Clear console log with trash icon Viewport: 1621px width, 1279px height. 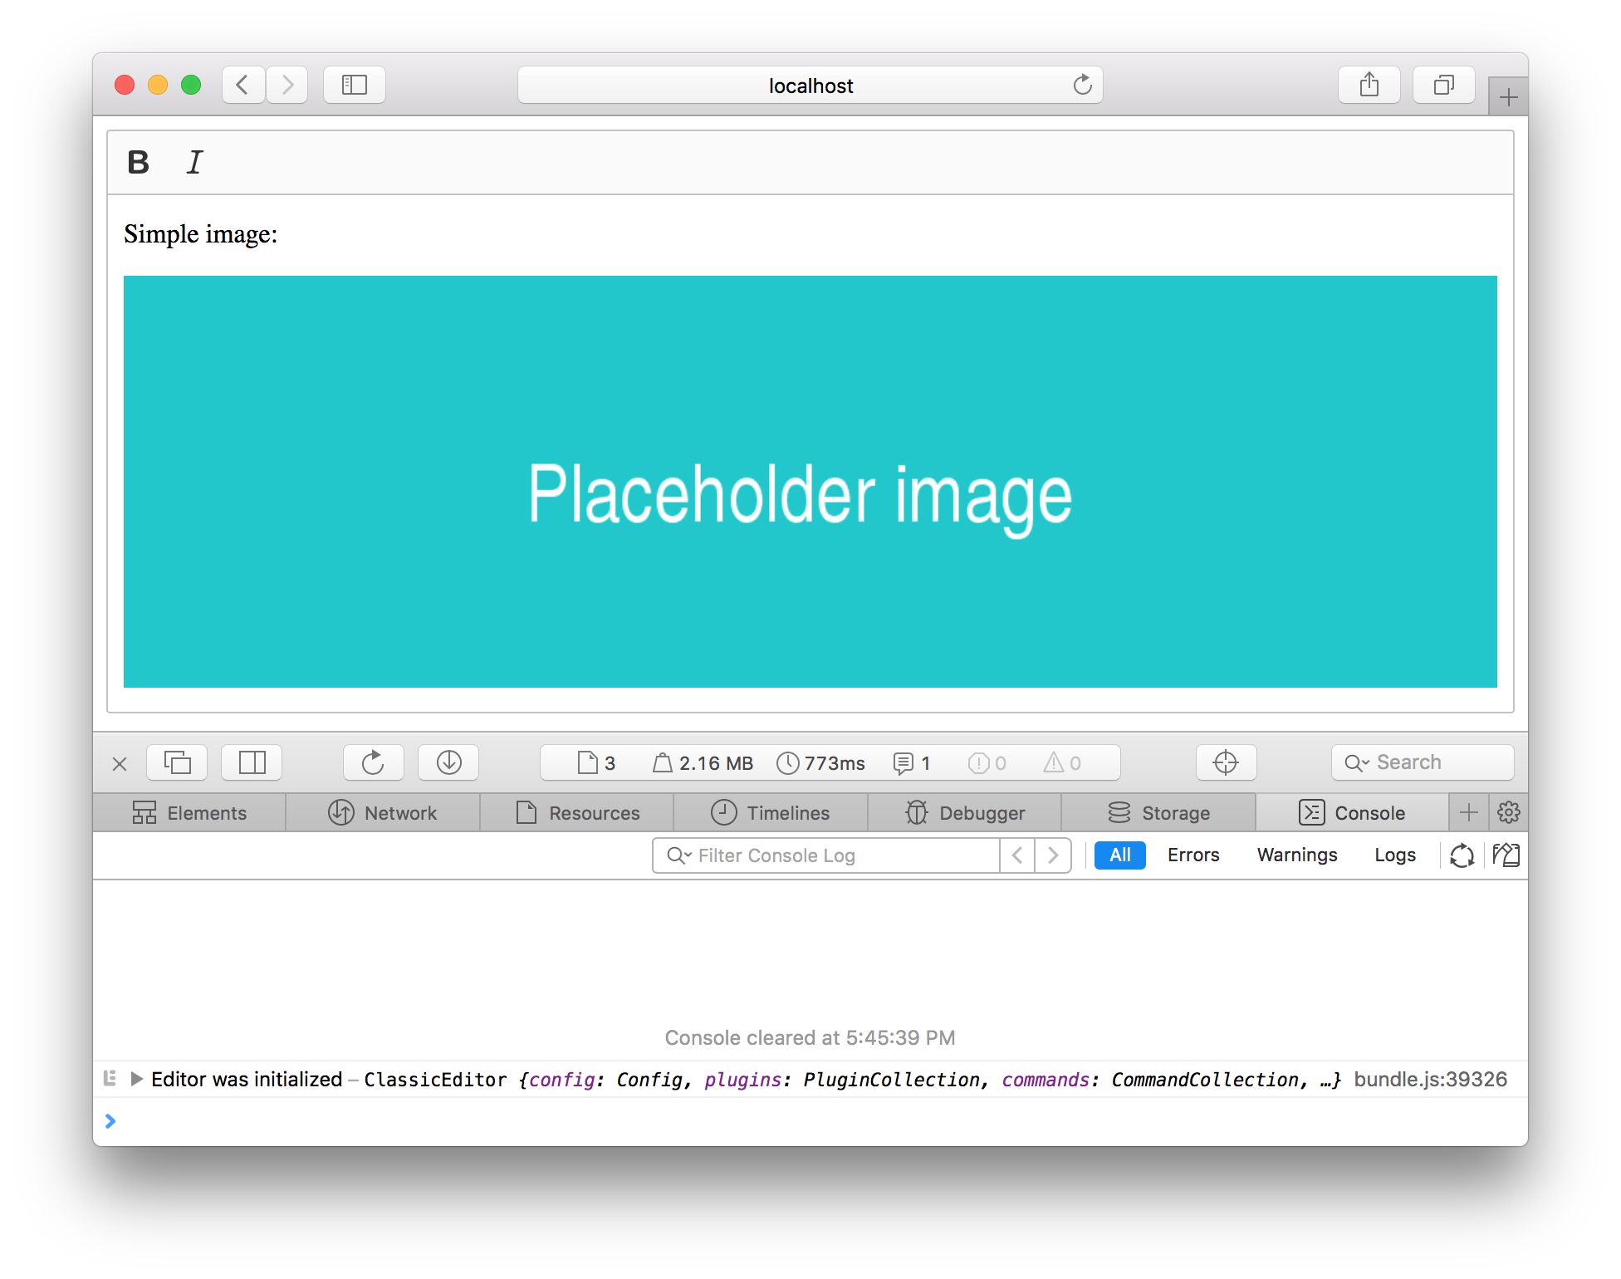pyautogui.click(x=1506, y=855)
